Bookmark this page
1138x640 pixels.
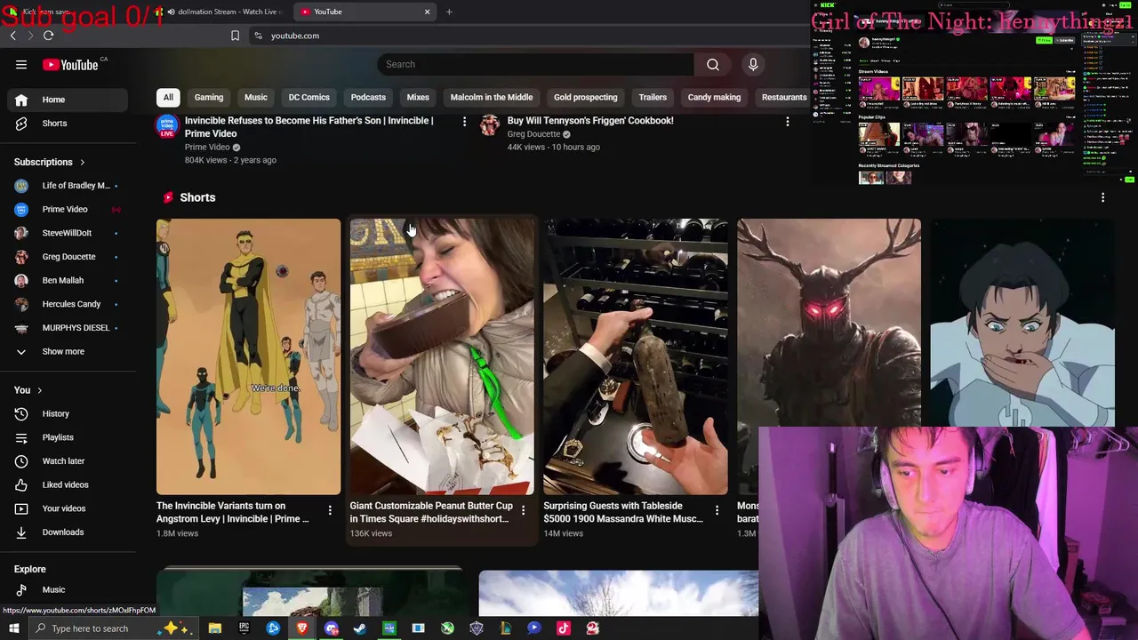tap(235, 36)
